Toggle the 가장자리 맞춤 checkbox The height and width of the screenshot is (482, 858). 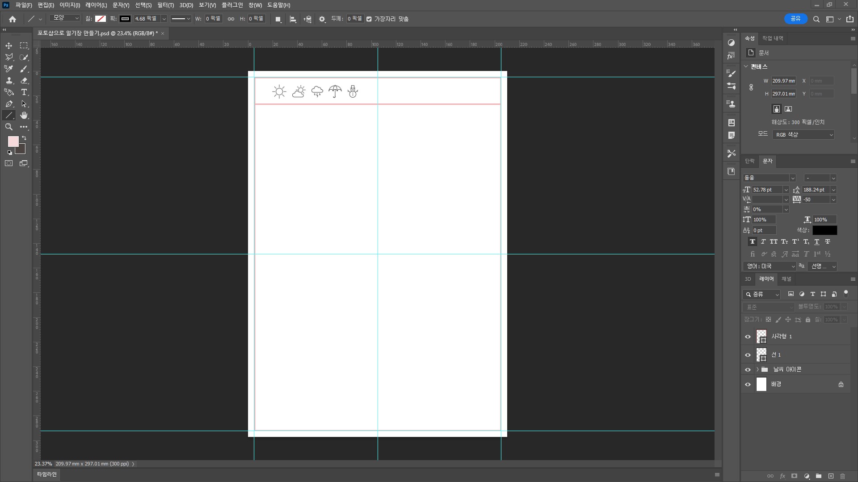pos(369,19)
